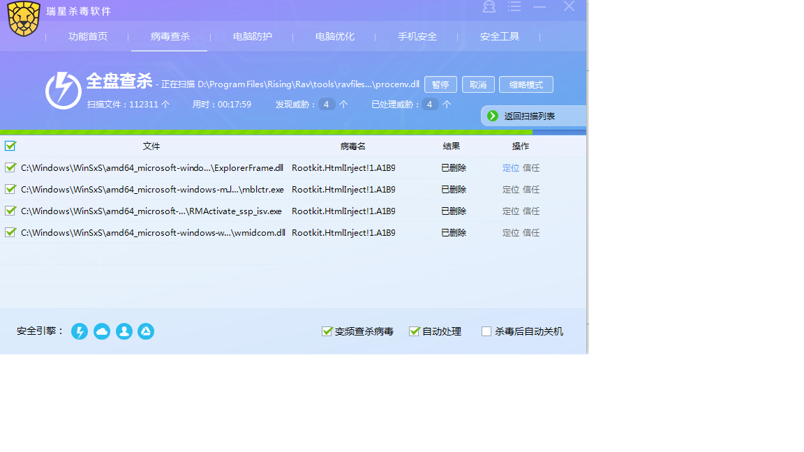Uncheck the 变频查杀病毒 option

point(327,331)
